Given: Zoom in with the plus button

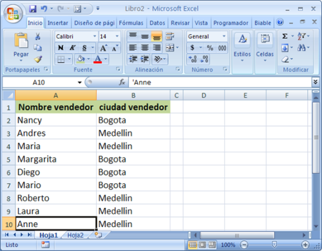Looking at the screenshot, I should pos(305,245).
